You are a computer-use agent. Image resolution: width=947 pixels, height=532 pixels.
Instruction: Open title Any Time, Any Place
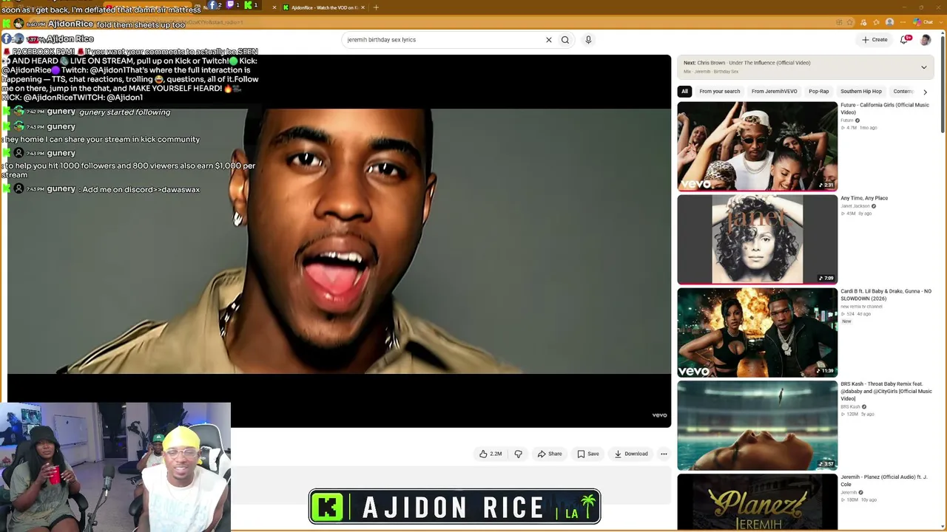click(x=864, y=198)
